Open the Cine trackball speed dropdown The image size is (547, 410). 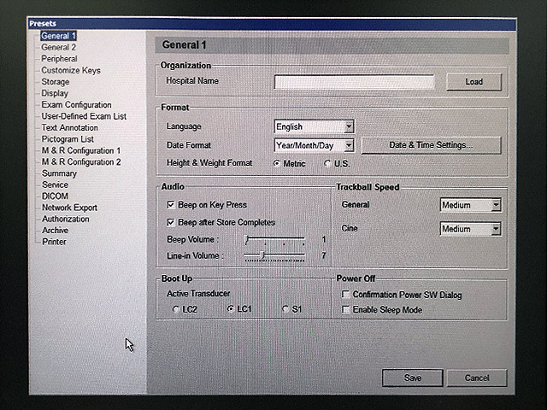click(470, 229)
